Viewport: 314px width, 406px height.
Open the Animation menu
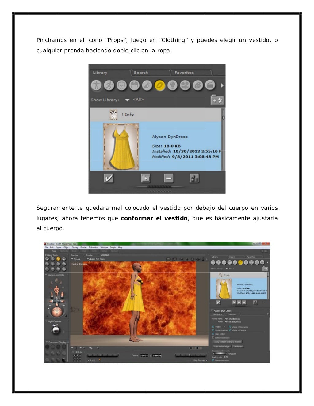point(94,247)
